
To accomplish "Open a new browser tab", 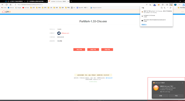I will point(71,1).
